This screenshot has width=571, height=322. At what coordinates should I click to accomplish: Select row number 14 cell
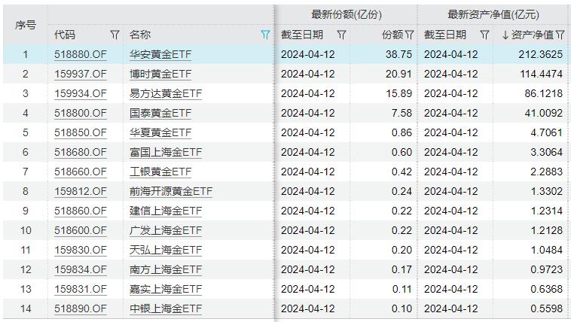[x=26, y=309]
